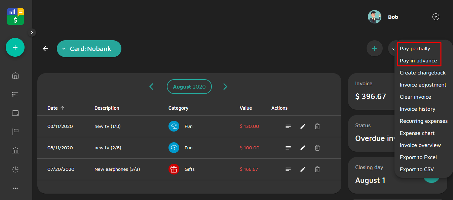453x200 pixels.
Task: Open the Card: Nubank dropdown
Action: [x=89, y=49]
